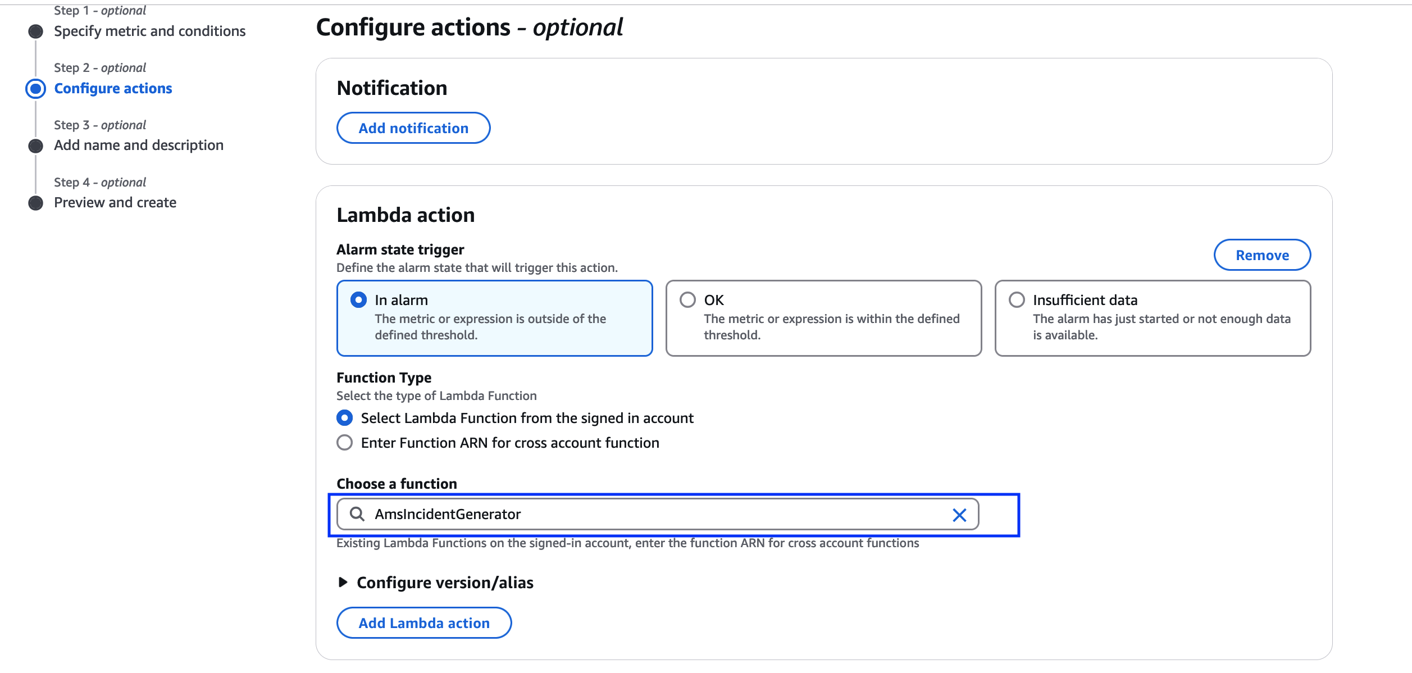Viewport: 1412px width, 673px height.
Task: Navigate to Specify metric and conditions
Action: (x=149, y=31)
